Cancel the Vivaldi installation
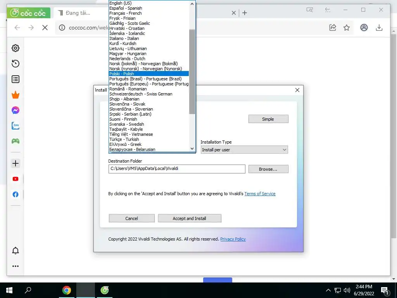 pyautogui.click(x=132, y=218)
